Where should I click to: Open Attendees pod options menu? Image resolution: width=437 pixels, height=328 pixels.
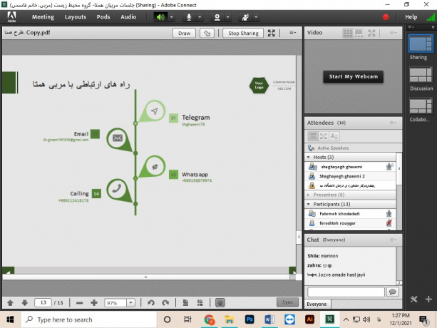(393, 123)
